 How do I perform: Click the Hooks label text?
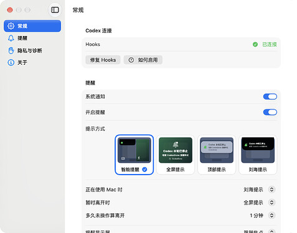click(93, 44)
